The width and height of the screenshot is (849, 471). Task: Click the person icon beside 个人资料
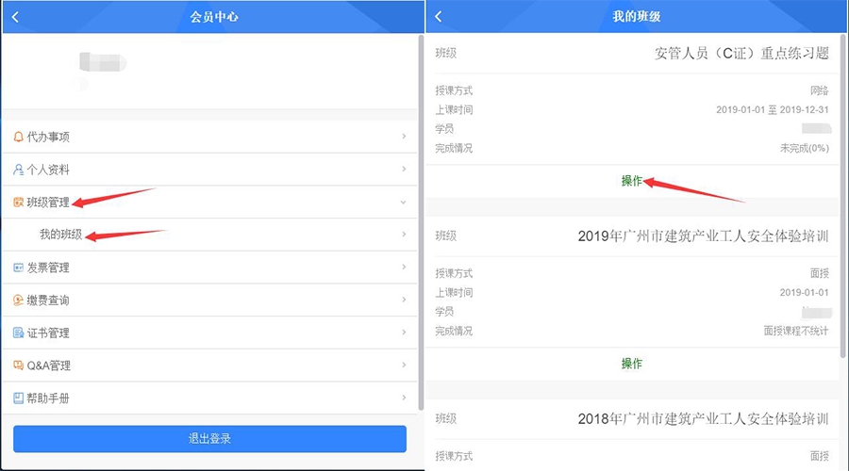18,170
